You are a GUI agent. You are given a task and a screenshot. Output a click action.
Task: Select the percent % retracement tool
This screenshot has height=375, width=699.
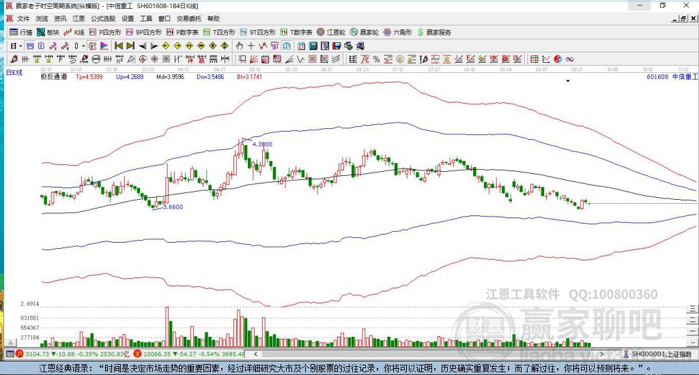point(377,59)
